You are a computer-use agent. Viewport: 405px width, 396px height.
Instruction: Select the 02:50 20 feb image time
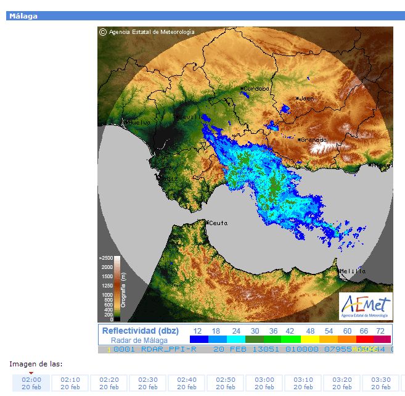pos(226,383)
